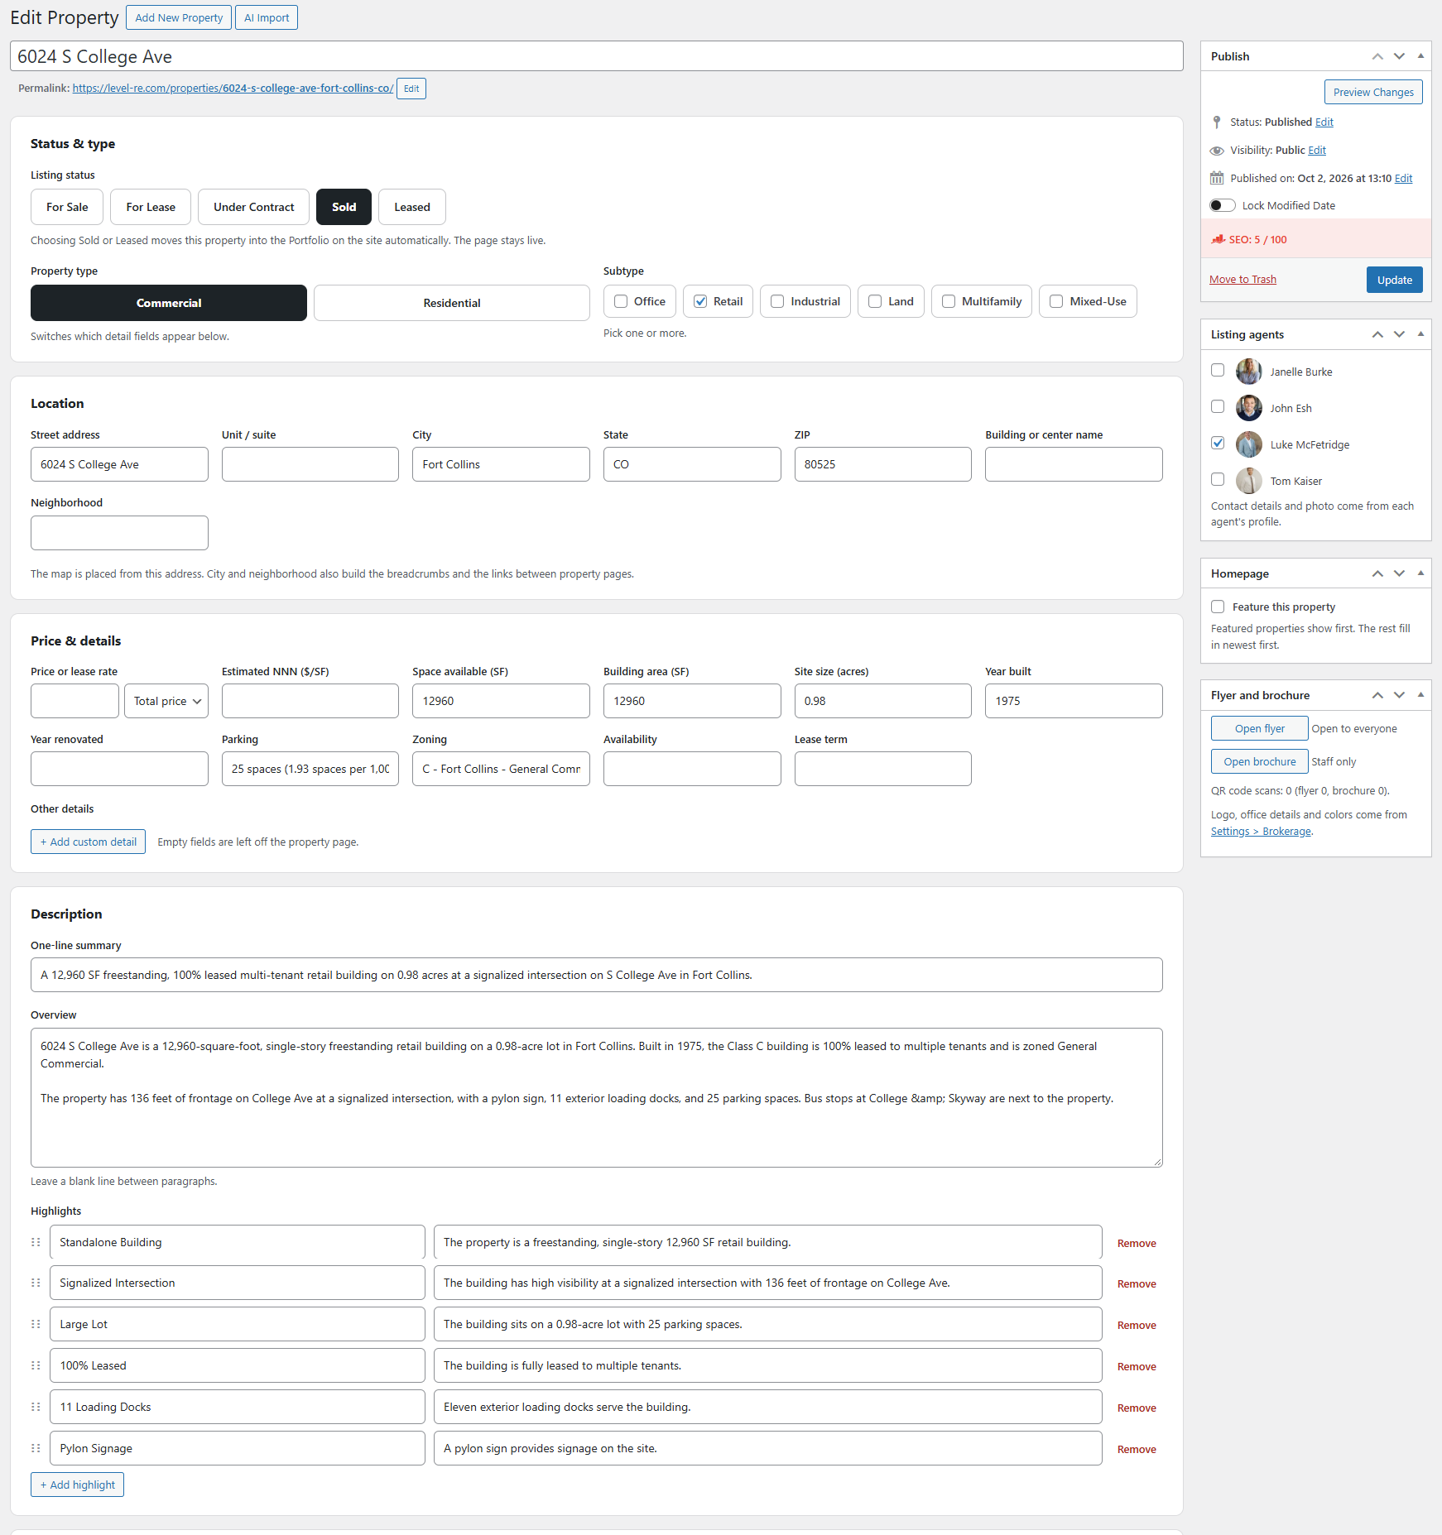This screenshot has width=1442, height=1535.
Task: Check the Industrial subtype checkbox
Action: click(x=777, y=301)
